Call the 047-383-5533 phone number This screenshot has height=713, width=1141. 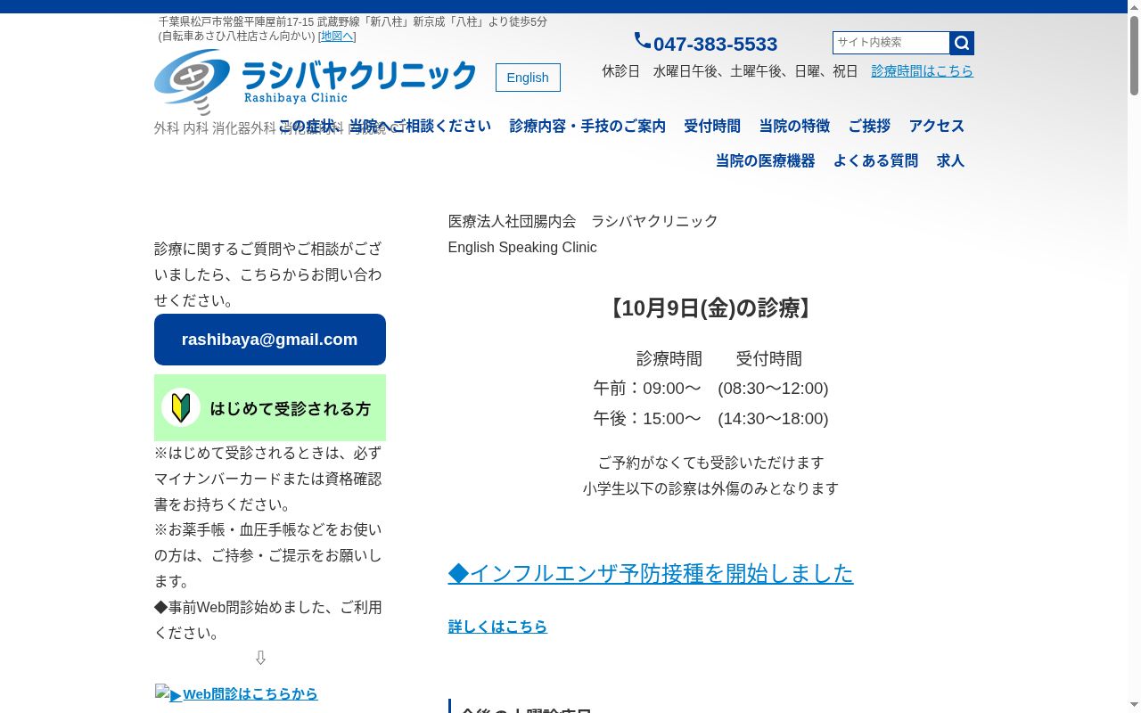(715, 44)
